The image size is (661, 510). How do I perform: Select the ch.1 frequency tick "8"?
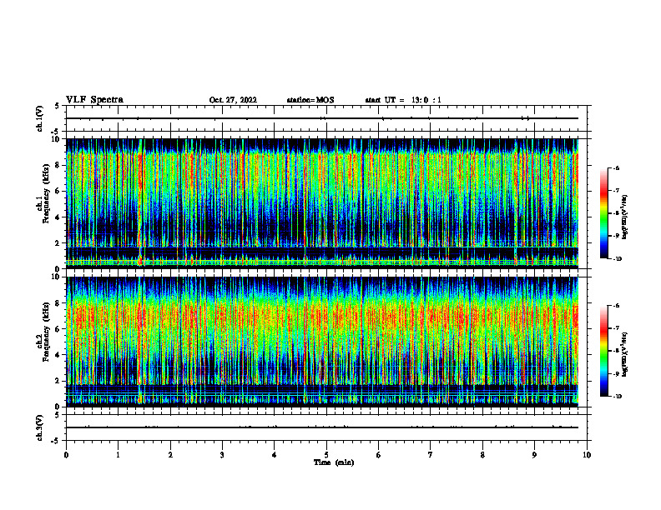click(58, 165)
